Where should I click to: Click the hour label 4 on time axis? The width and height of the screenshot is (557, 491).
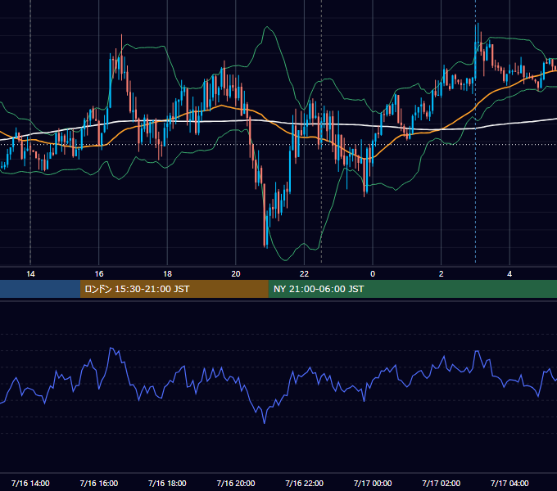(x=509, y=274)
